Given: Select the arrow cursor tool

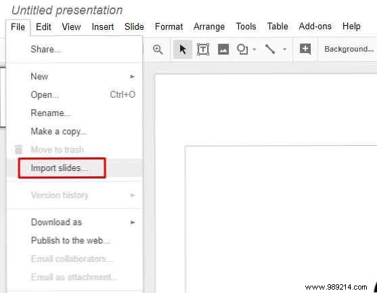Looking at the screenshot, I should [x=183, y=50].
